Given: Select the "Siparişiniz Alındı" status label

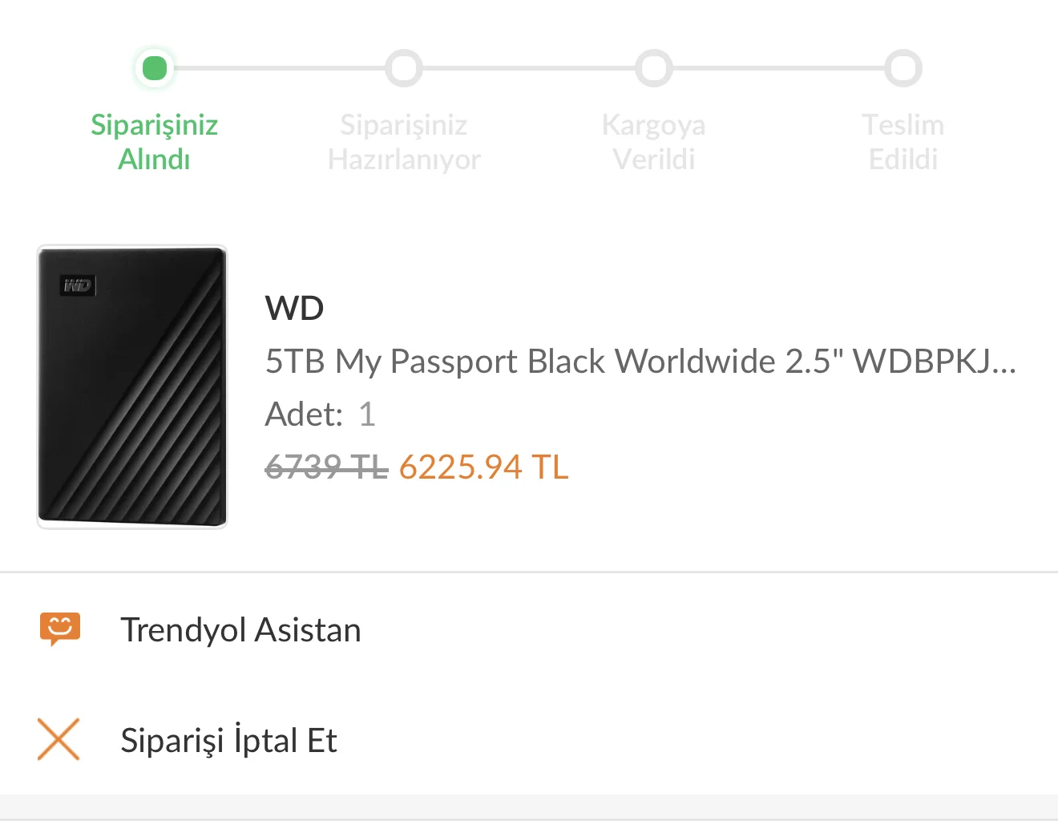Looking at the screenshot, I should pos(154,142).
